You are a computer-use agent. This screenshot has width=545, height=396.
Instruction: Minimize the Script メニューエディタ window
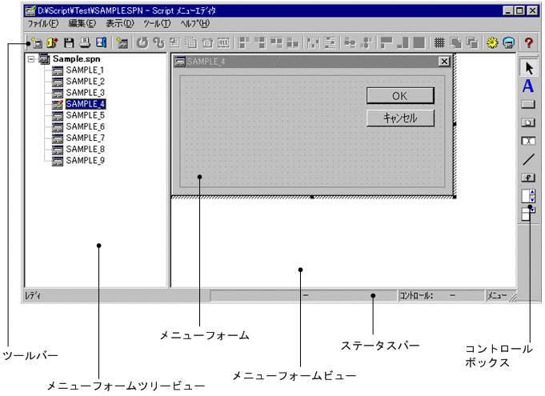tap(508, 10)
